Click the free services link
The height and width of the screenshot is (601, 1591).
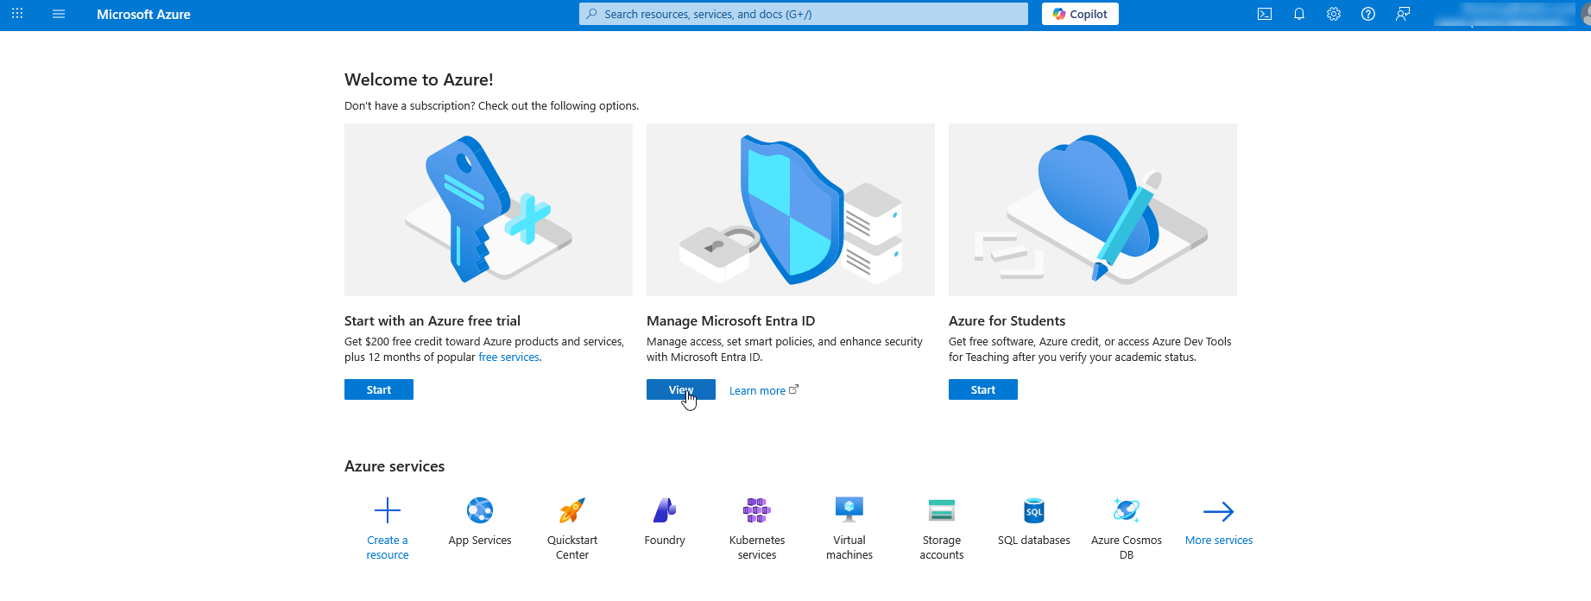[508, 357]
